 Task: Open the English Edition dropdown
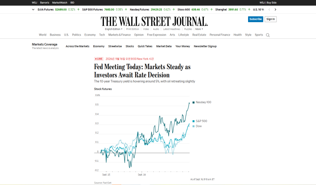tap(113, 29)
